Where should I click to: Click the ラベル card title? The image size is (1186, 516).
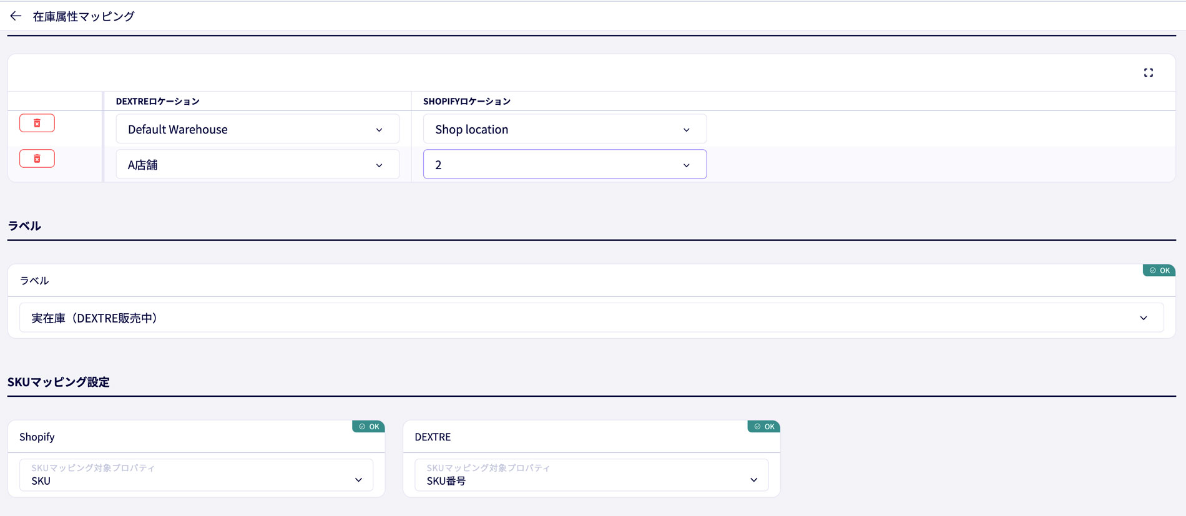coord(34,281)
